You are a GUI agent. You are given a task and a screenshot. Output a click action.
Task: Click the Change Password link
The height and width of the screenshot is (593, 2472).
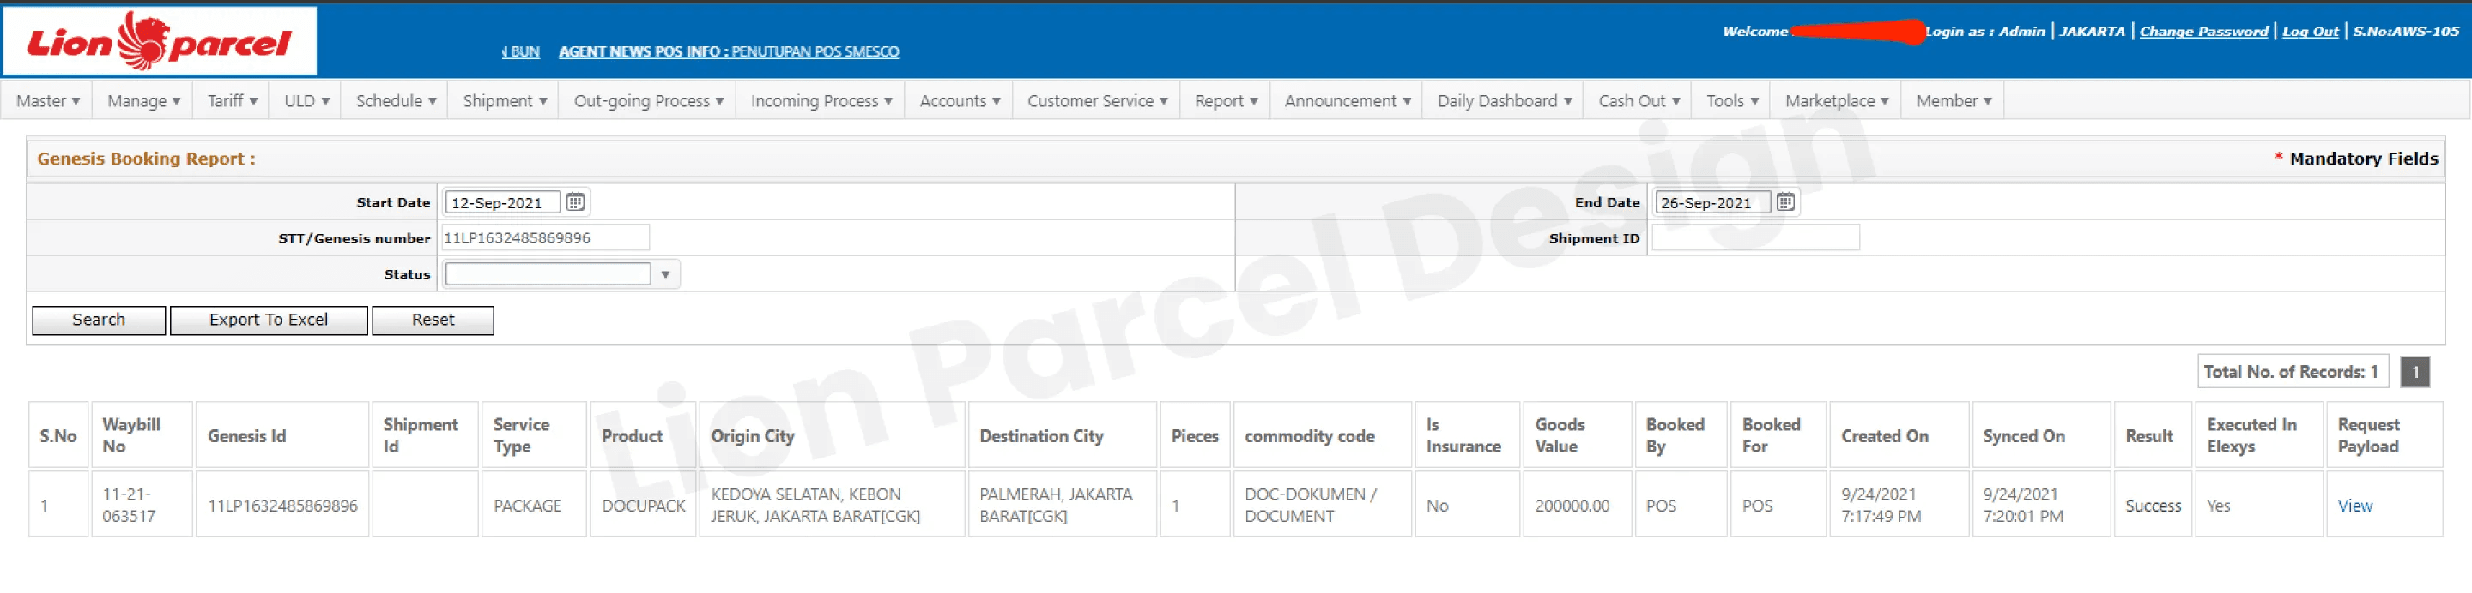tap(2203, 31)
